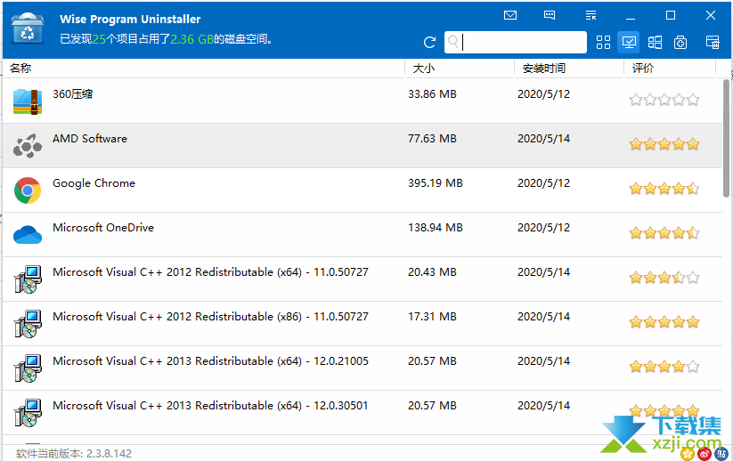Click Microsoft OneDrive star rating
Viewport: 733px width, 461px height.
664,233
